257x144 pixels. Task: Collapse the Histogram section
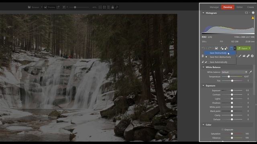pyautogui.click(x=203, y=13)
